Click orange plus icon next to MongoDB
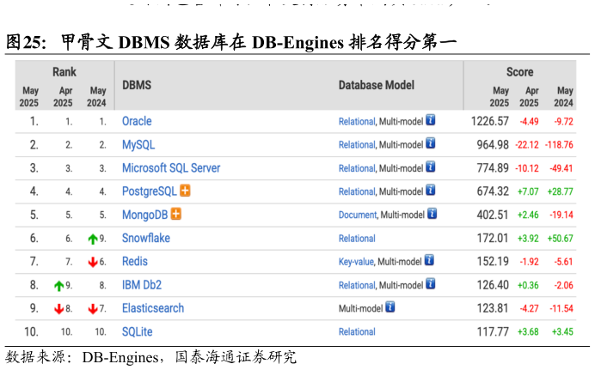595x370 pixels. click(176, 214)
